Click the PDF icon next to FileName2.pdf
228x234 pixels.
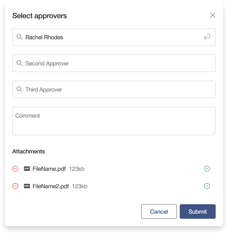[x=27, y=186]
